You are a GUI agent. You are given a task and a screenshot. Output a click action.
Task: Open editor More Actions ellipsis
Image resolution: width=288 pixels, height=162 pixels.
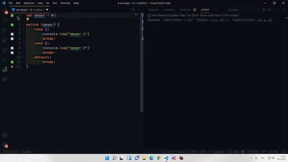tap(139, 9)
